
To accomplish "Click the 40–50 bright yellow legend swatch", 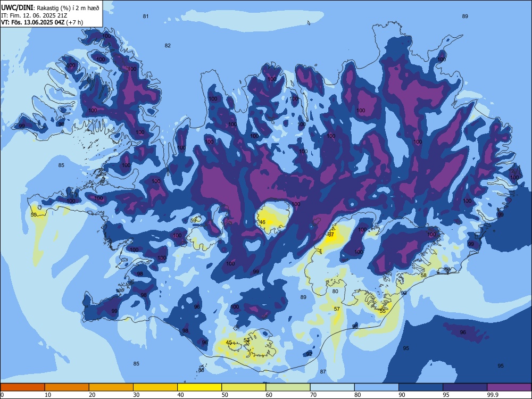I will (x=199, y=387).
